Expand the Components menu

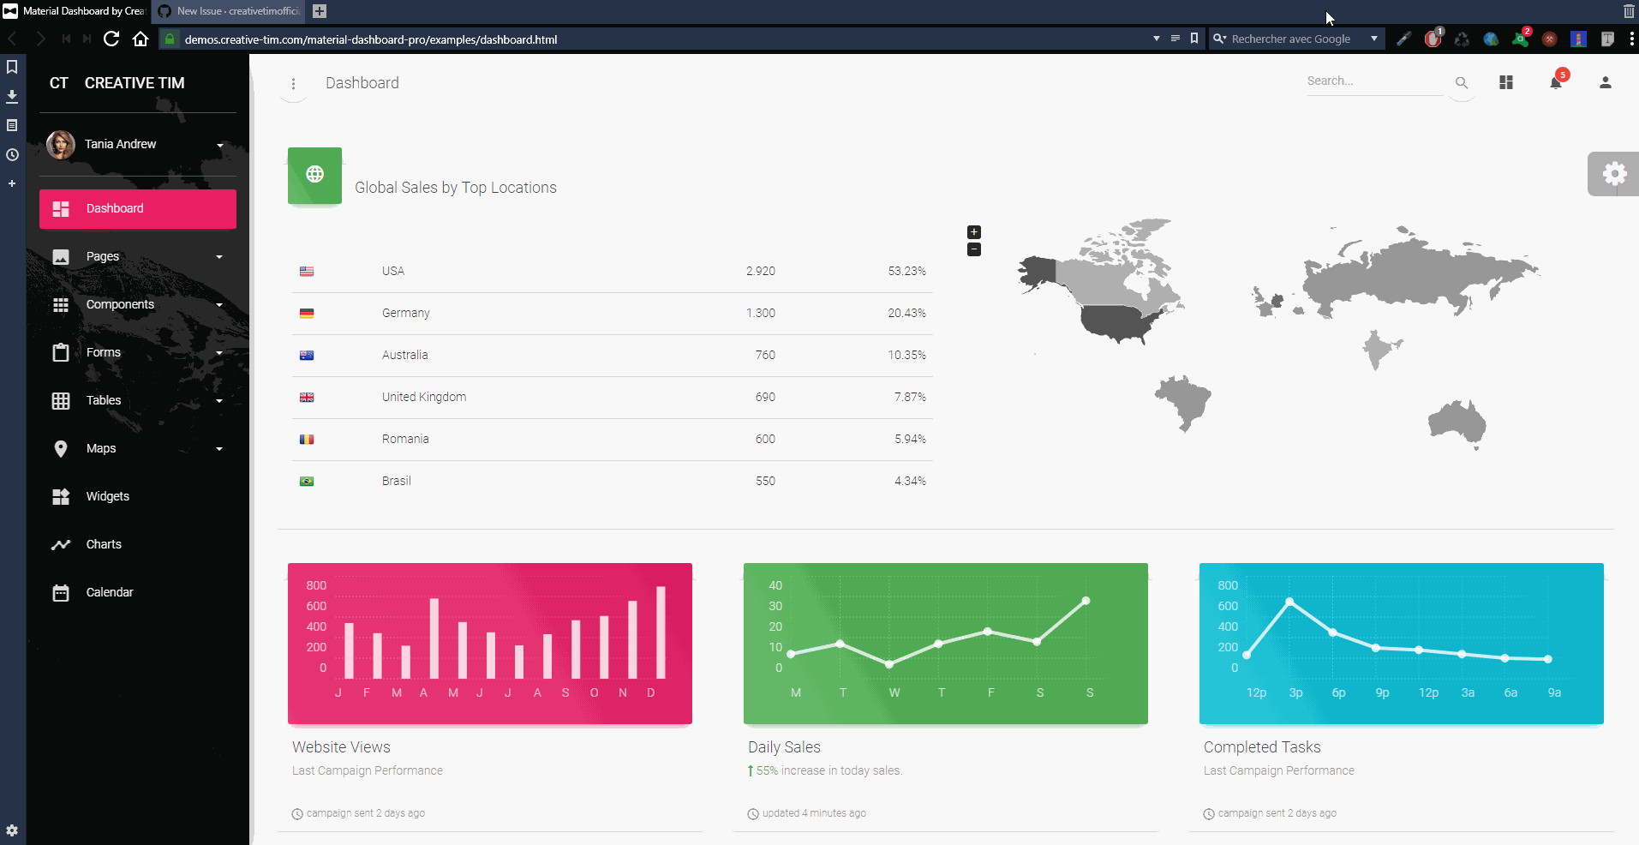[119, 304]
